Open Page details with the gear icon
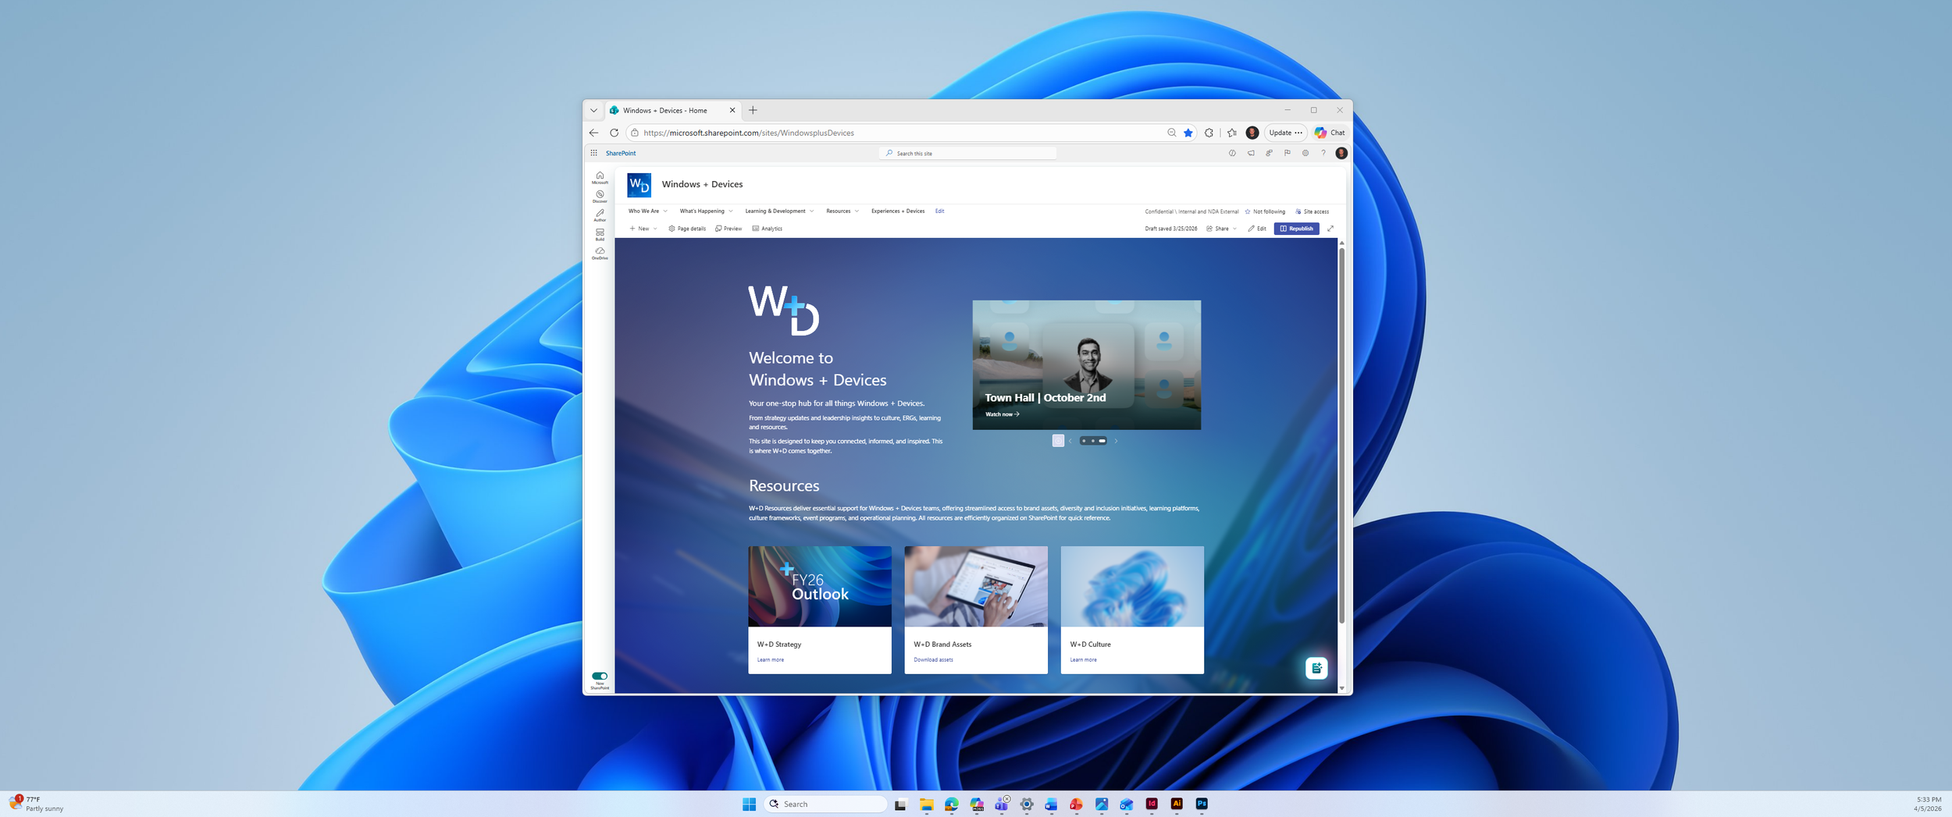The image size is (1952, 817). click(687, 229)
